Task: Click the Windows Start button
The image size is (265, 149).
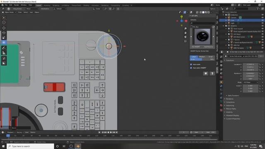Action: (x=3, y=146)
